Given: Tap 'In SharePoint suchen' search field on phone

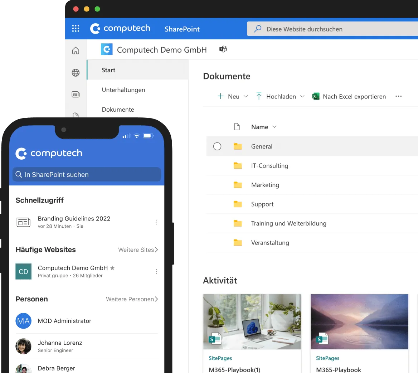Looking at the screenshot, I should pyautogui.click(x=87, y=174).
